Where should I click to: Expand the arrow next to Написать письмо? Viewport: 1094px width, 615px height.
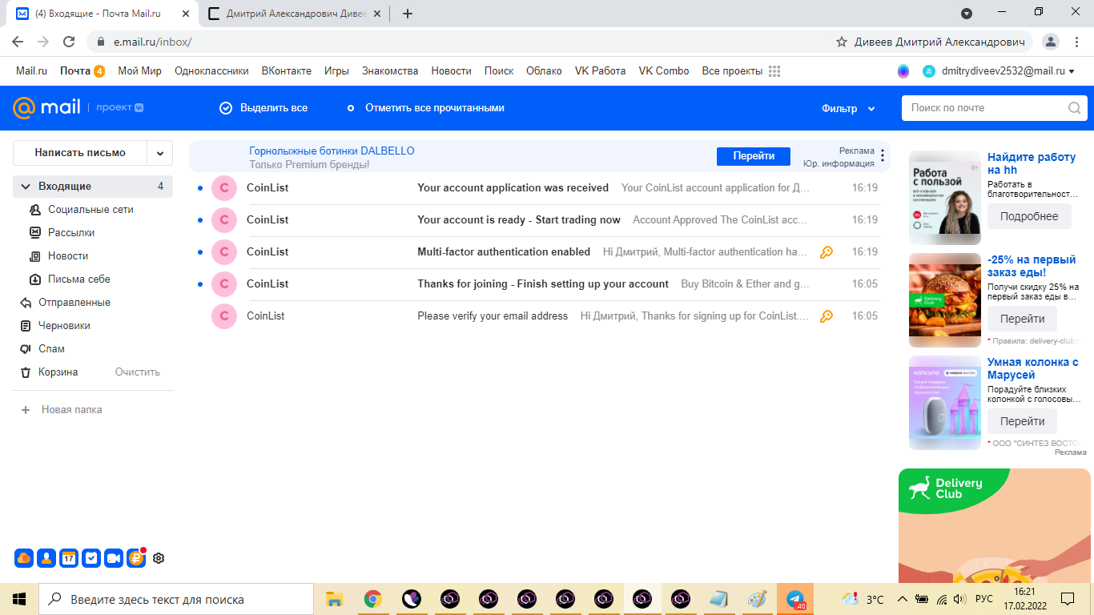(160, 153)
